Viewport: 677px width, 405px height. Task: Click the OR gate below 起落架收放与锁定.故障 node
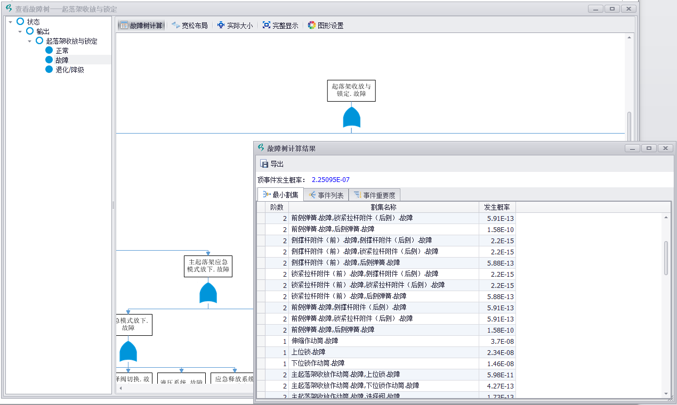[351, 118]
